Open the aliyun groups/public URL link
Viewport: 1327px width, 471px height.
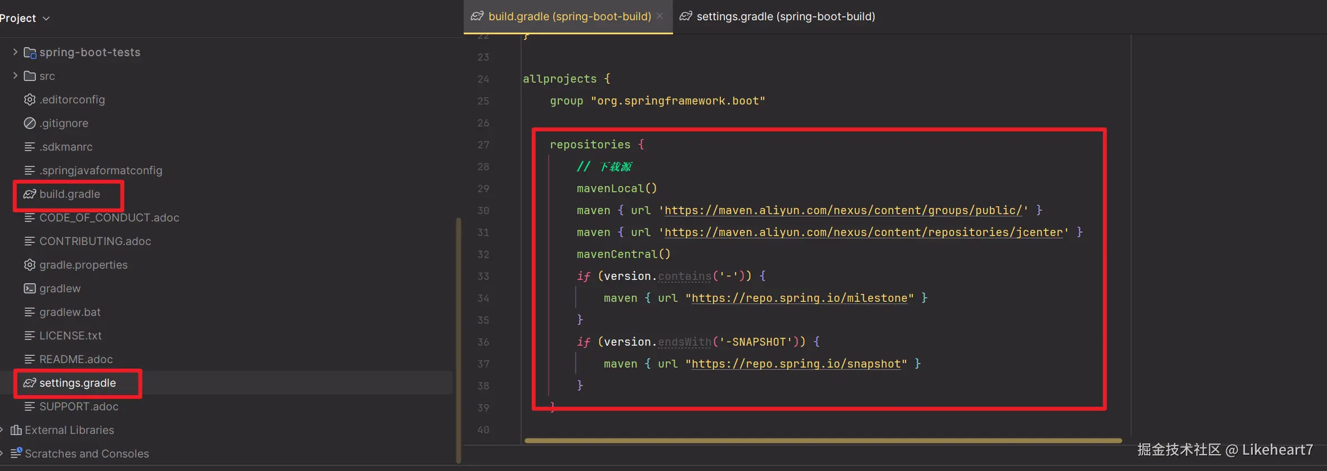click(x=843, y=210)
